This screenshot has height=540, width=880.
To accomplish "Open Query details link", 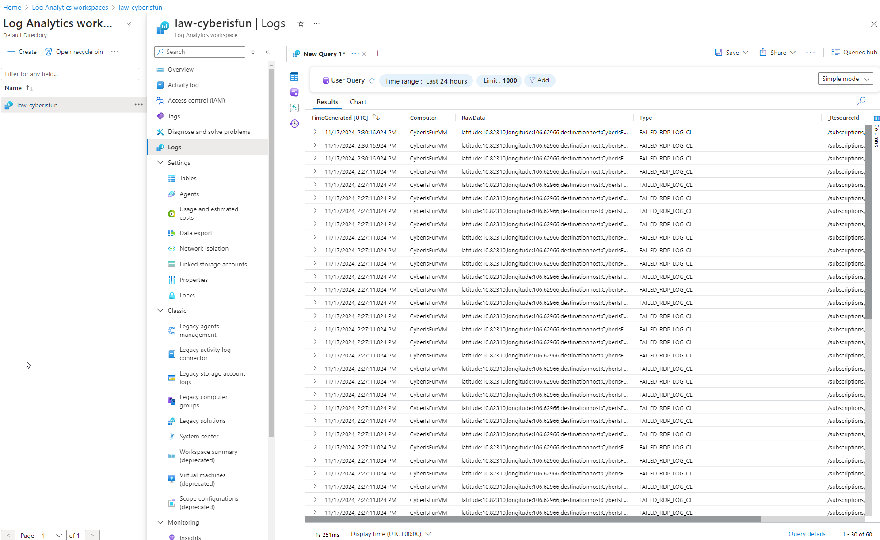I will point(807,534).
